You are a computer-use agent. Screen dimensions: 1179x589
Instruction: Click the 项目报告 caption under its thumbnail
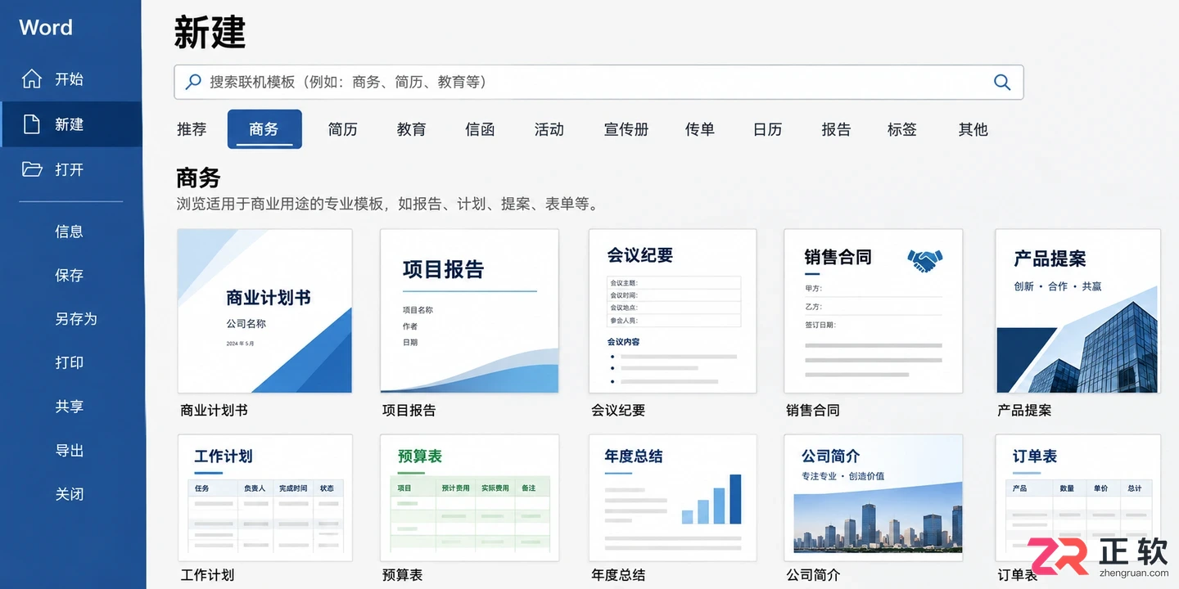coord(409,411)
